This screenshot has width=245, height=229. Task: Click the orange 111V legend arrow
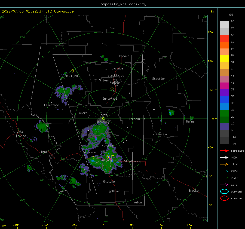pyautogui.click(x=224, y=164)
